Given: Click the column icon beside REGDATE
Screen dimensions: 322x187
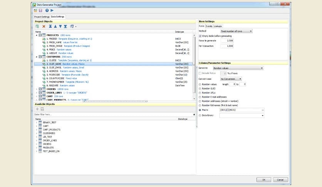Looking at the screenshot, I should pyautogui.click(x=44, y=86).
